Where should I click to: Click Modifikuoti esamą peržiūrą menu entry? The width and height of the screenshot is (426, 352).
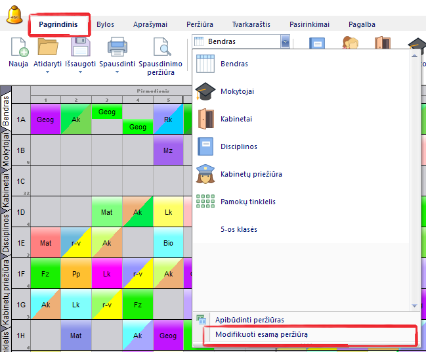[261, 335]
